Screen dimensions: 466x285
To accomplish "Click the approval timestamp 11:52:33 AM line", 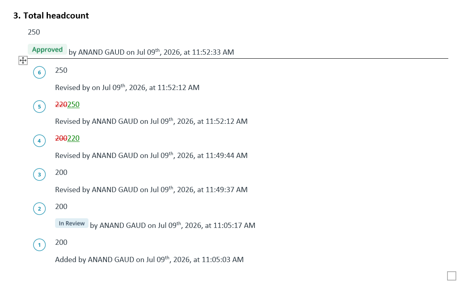I will [x=151, y=52].
